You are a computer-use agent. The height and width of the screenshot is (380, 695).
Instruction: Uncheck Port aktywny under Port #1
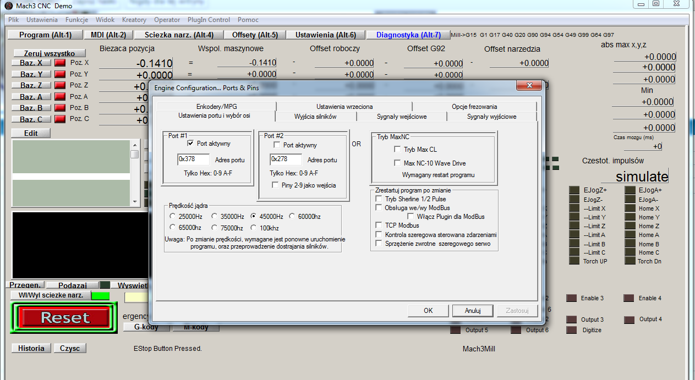point(190,143)
